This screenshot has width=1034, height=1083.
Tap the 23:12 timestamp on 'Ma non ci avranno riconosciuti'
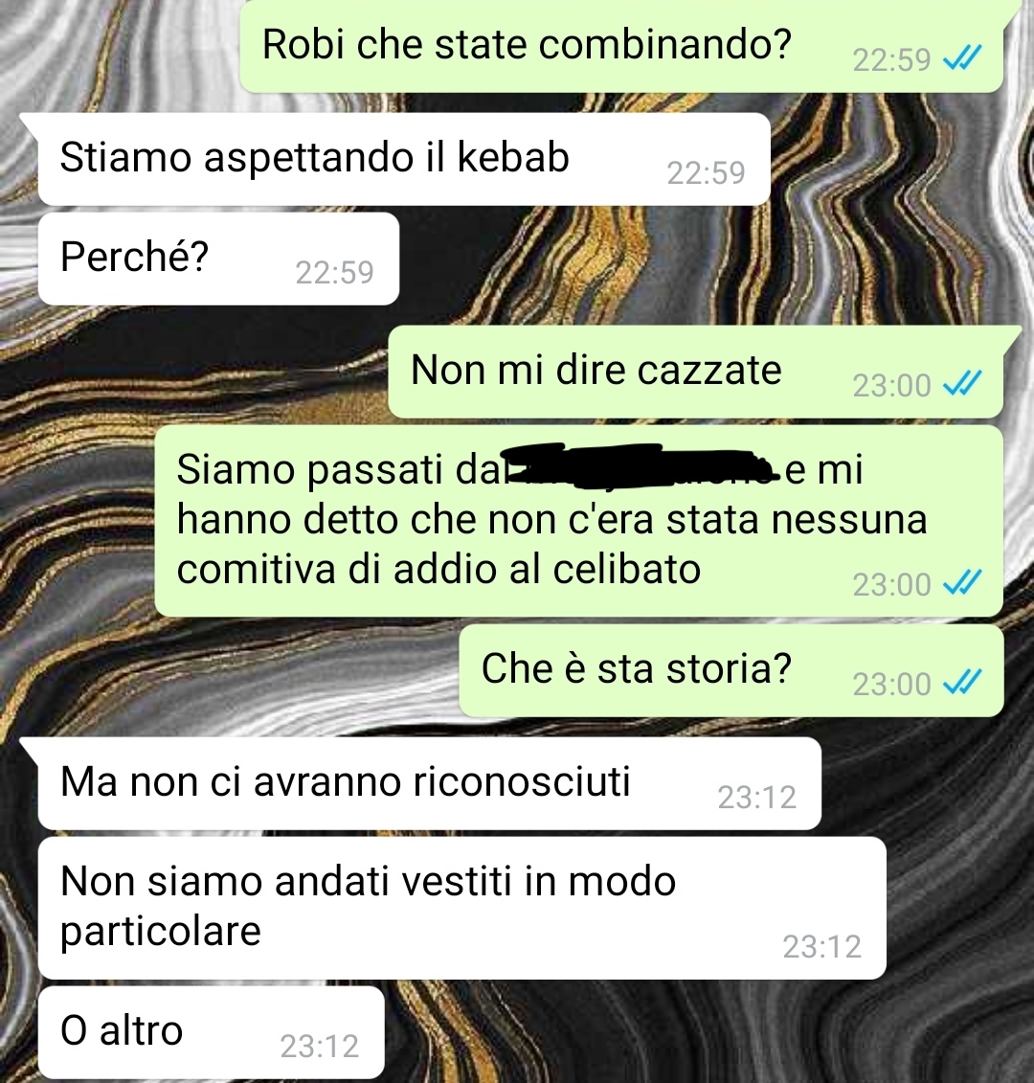757,797
